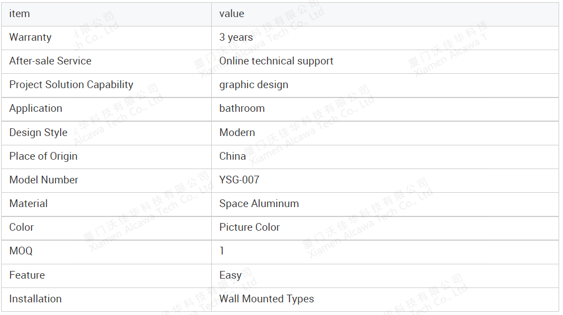Screen dimensions: 563x315
Task: Select the 'Space Aluminum' material value
Action: tap(259, 204)
